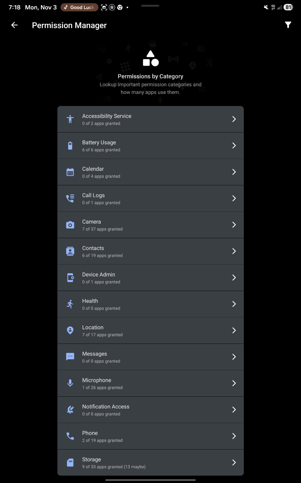Tap the Notification Access bell icon
The image size is (301, 483).
tap(70, 410)
